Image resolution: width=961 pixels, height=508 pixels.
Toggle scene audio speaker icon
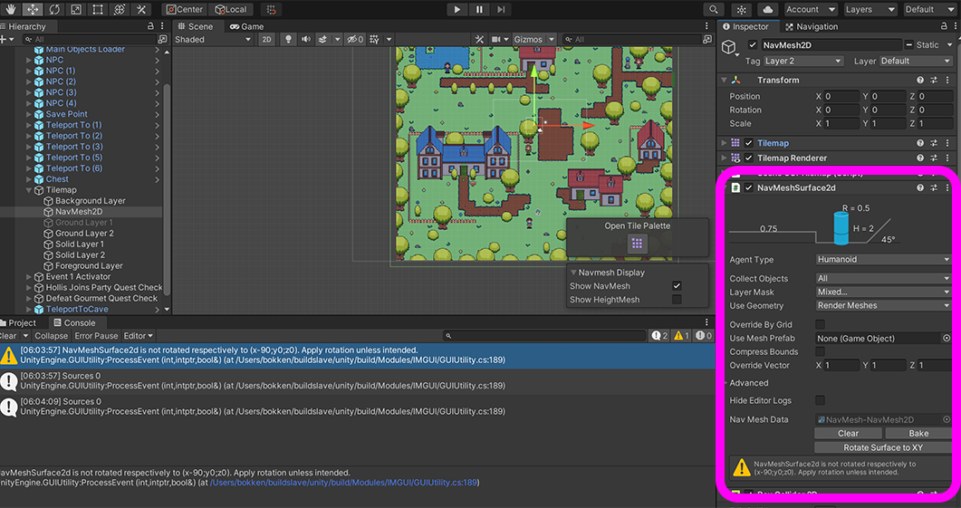[306, 40]
